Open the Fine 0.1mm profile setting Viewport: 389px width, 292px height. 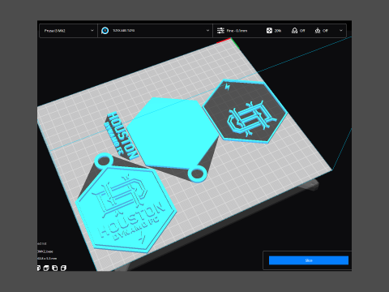tap(237, 31)
